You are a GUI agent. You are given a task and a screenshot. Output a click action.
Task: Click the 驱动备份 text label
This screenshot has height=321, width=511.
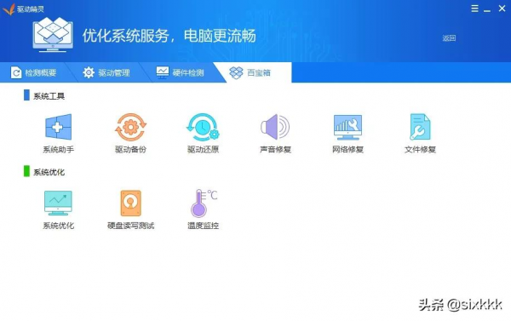pos(130,150)
